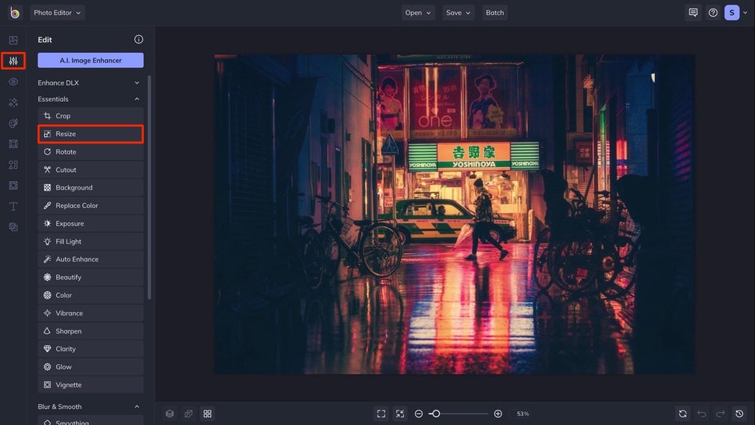
Task: Click the zoom slider handle
Action: tap(436, 414)
